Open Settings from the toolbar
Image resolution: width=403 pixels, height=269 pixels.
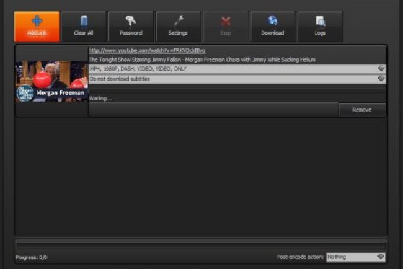[x=178, y=26]
